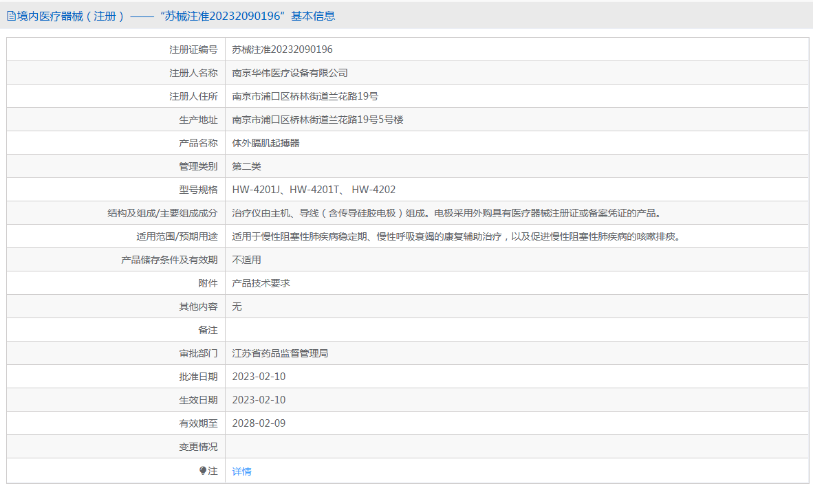Click the 结构及组成/主要组成成分 label

pos(162,213)
